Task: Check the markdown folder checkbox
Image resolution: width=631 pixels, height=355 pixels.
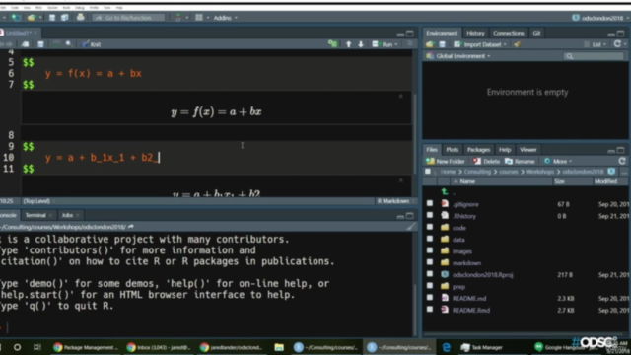Action: point(430,262)
